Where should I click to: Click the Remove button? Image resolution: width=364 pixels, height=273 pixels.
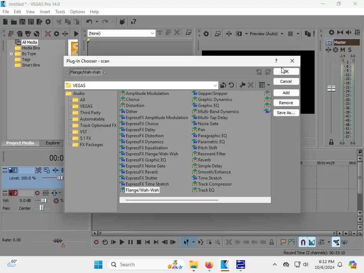pos(286,103)
